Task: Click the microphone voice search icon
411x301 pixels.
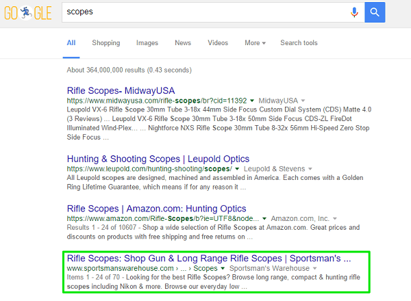Action: 354,12
